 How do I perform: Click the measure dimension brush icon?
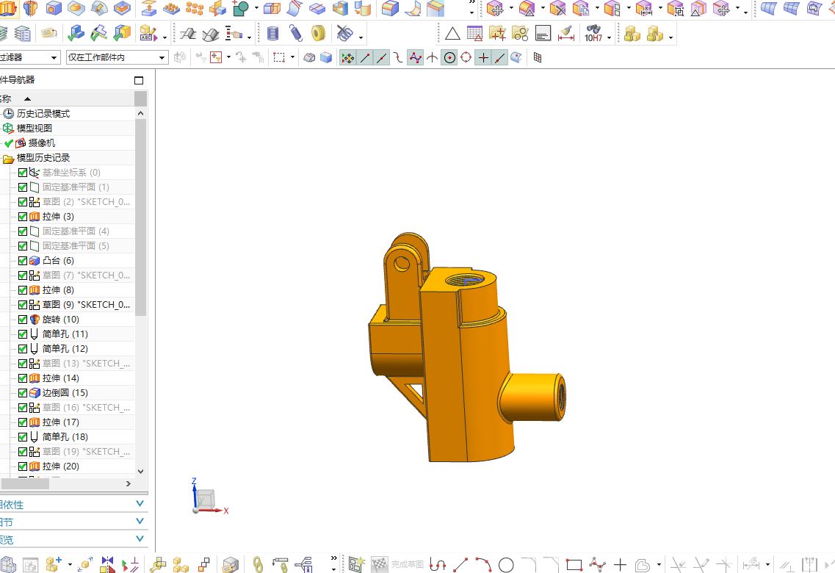tap(566, 34)
